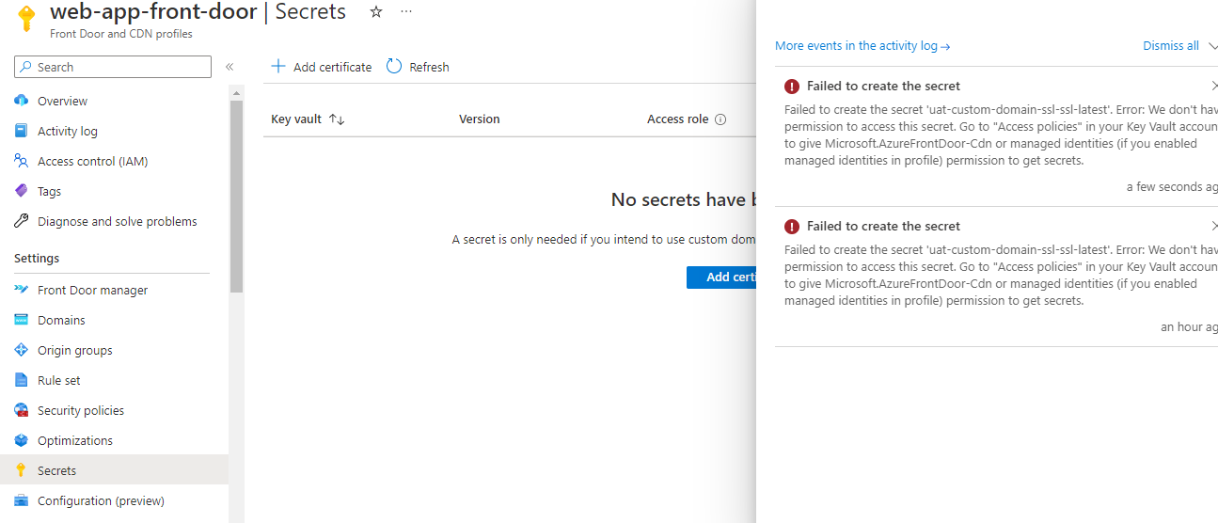This screenshot has width=1218, height=523.
Task: Click the Rule set document icon
Action: 22,380
